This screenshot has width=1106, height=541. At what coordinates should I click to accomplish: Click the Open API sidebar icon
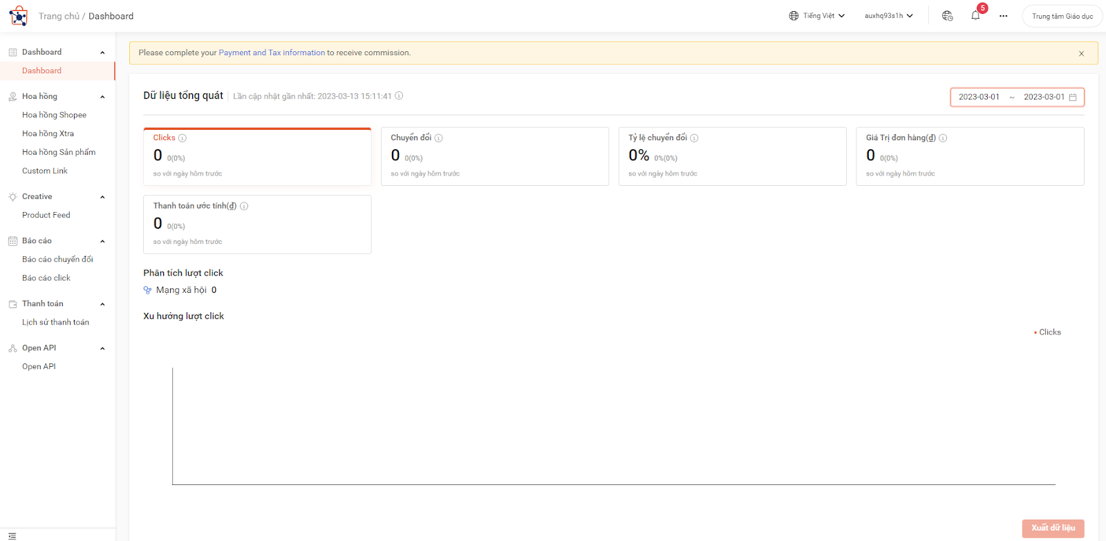[12, 348]
